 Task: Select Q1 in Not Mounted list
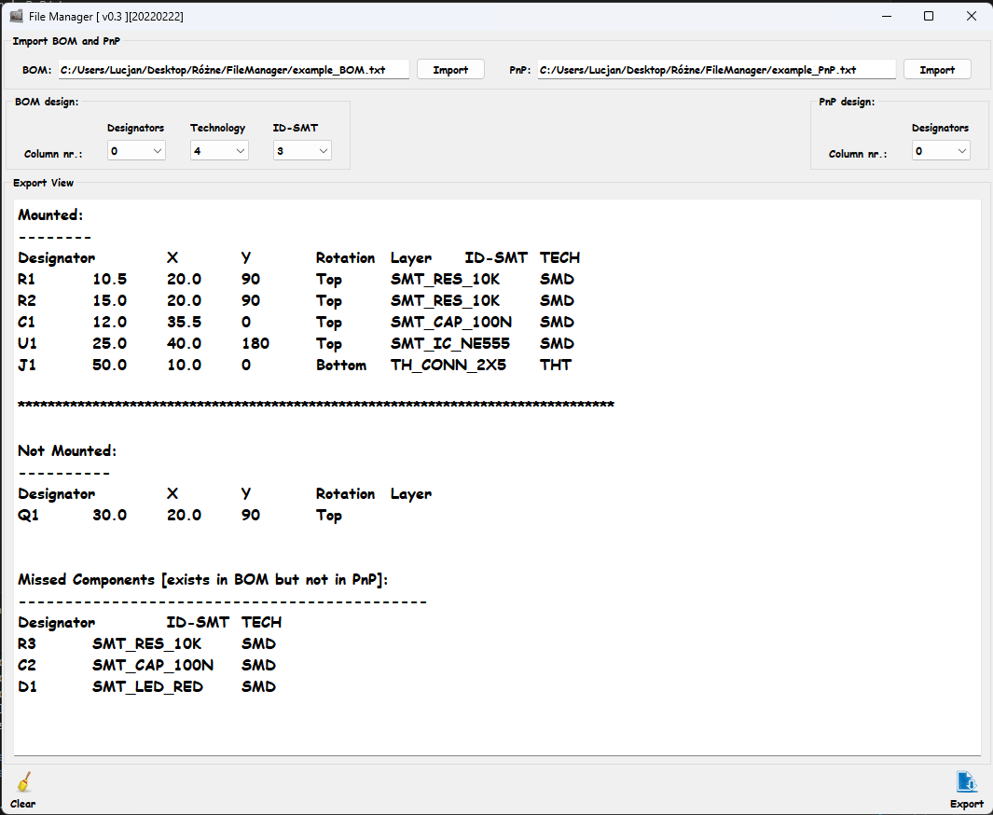click(x=29, y=516)
